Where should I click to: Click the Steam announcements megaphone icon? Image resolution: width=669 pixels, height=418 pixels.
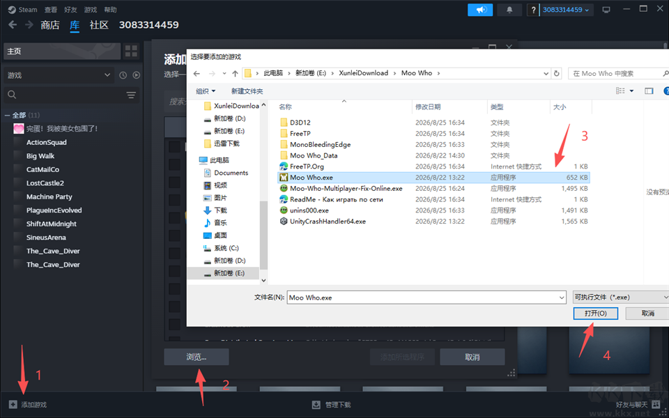pyautogui.click(x=480, y=10)
